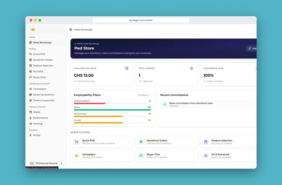
Task: Click CV & Scorecard star icon
Action: click(206, 156)
